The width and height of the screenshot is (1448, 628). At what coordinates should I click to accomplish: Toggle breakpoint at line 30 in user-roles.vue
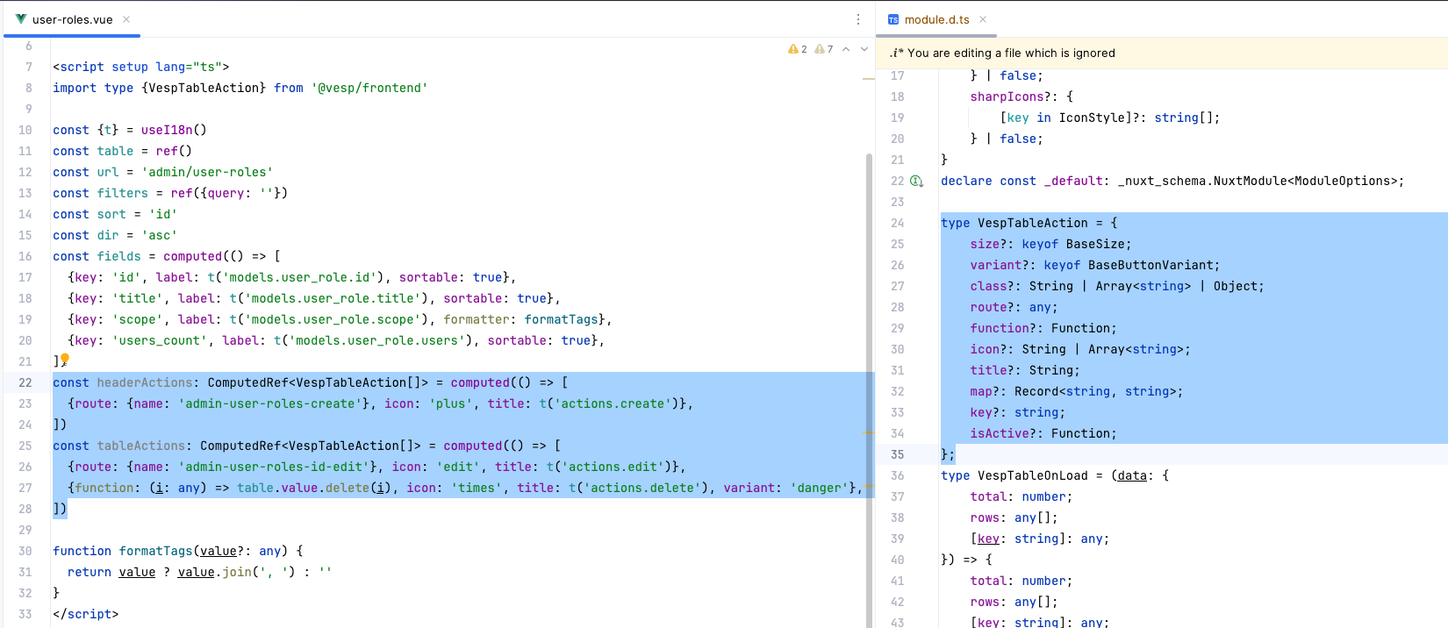tap(25, 551)
